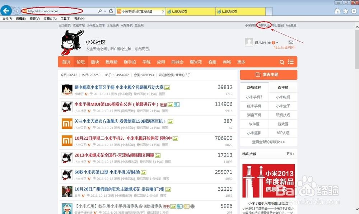Expand 更多 in the navigation bar

coord(241,62)
